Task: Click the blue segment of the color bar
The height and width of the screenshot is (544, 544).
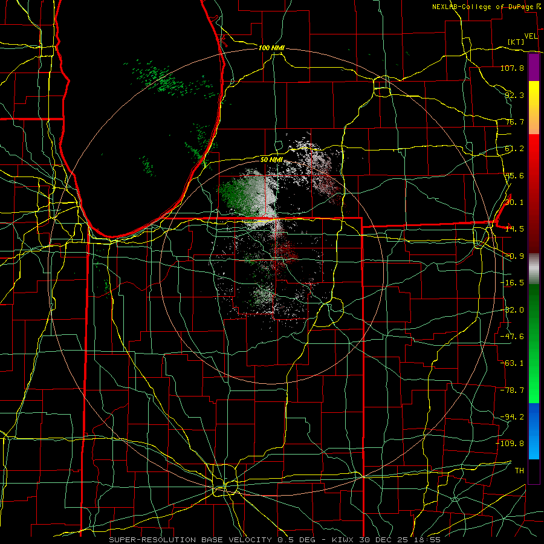Action: click(534, 431)
